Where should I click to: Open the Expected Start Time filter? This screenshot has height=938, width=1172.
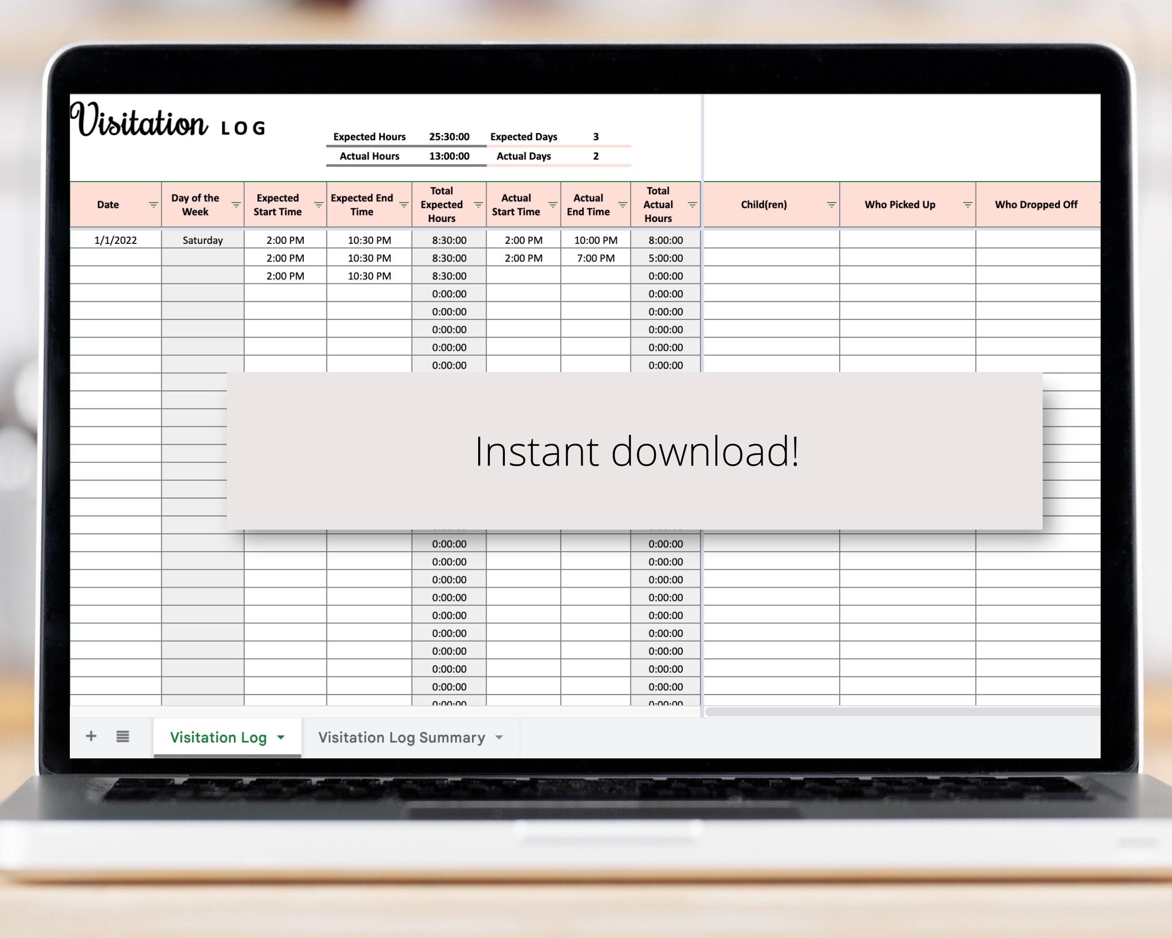(x=319, y=205)
